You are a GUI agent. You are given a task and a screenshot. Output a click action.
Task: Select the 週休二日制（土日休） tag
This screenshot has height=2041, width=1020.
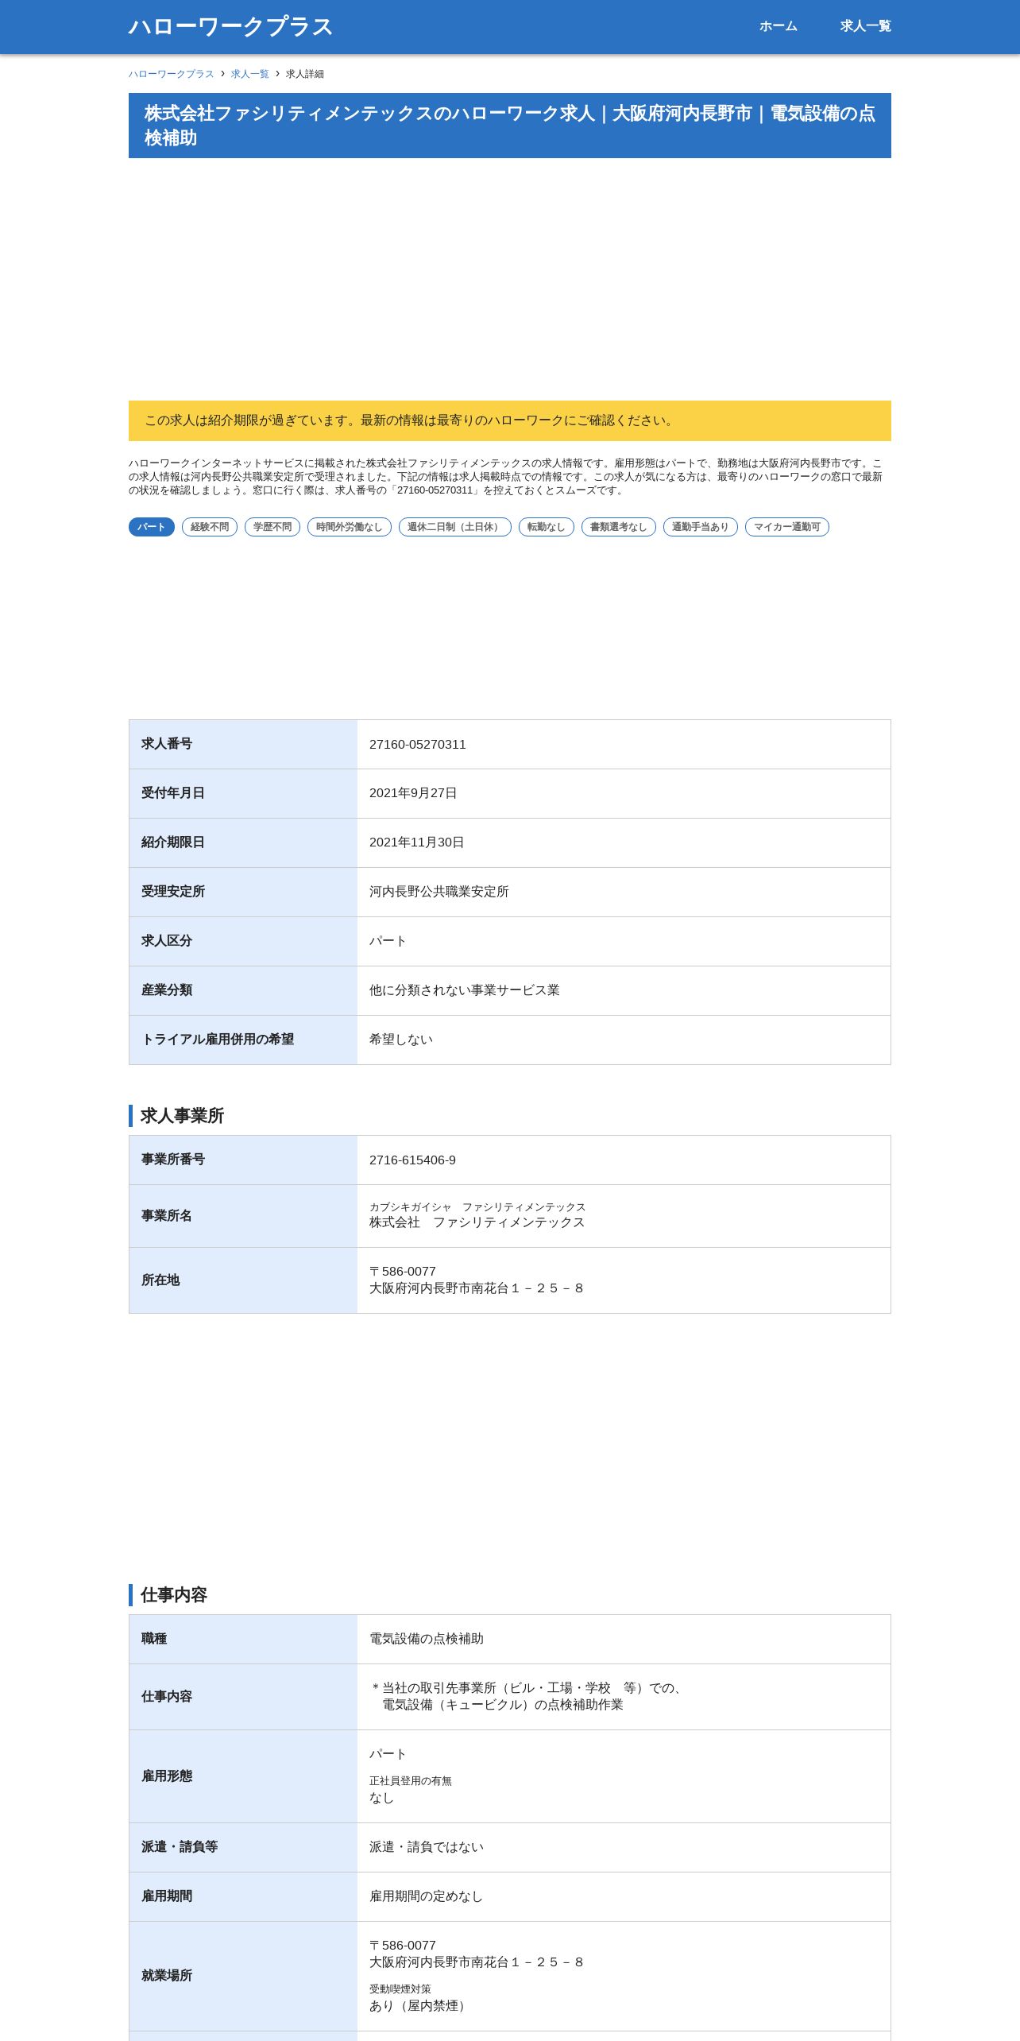455,527
